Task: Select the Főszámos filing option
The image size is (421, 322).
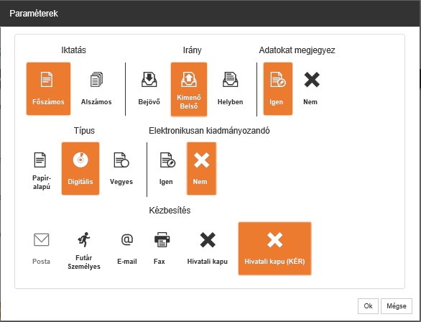Action: [48, 89]
